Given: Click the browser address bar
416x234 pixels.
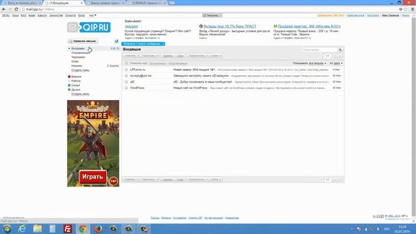Looking at the screenshot, I should pos(209,9).
